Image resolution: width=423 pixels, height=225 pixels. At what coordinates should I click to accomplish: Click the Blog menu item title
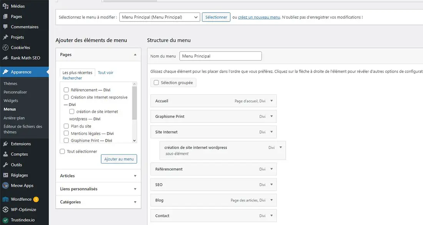click(159, 200)
